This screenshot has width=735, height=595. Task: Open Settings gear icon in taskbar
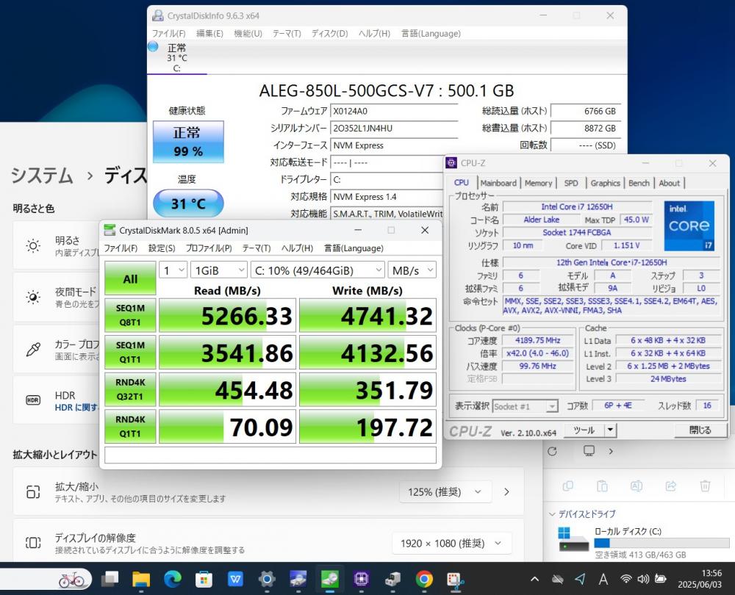pyautogui.click(x=267, y=580)
